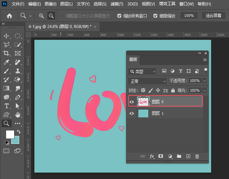Select the Sponge tool

point(6,97)
